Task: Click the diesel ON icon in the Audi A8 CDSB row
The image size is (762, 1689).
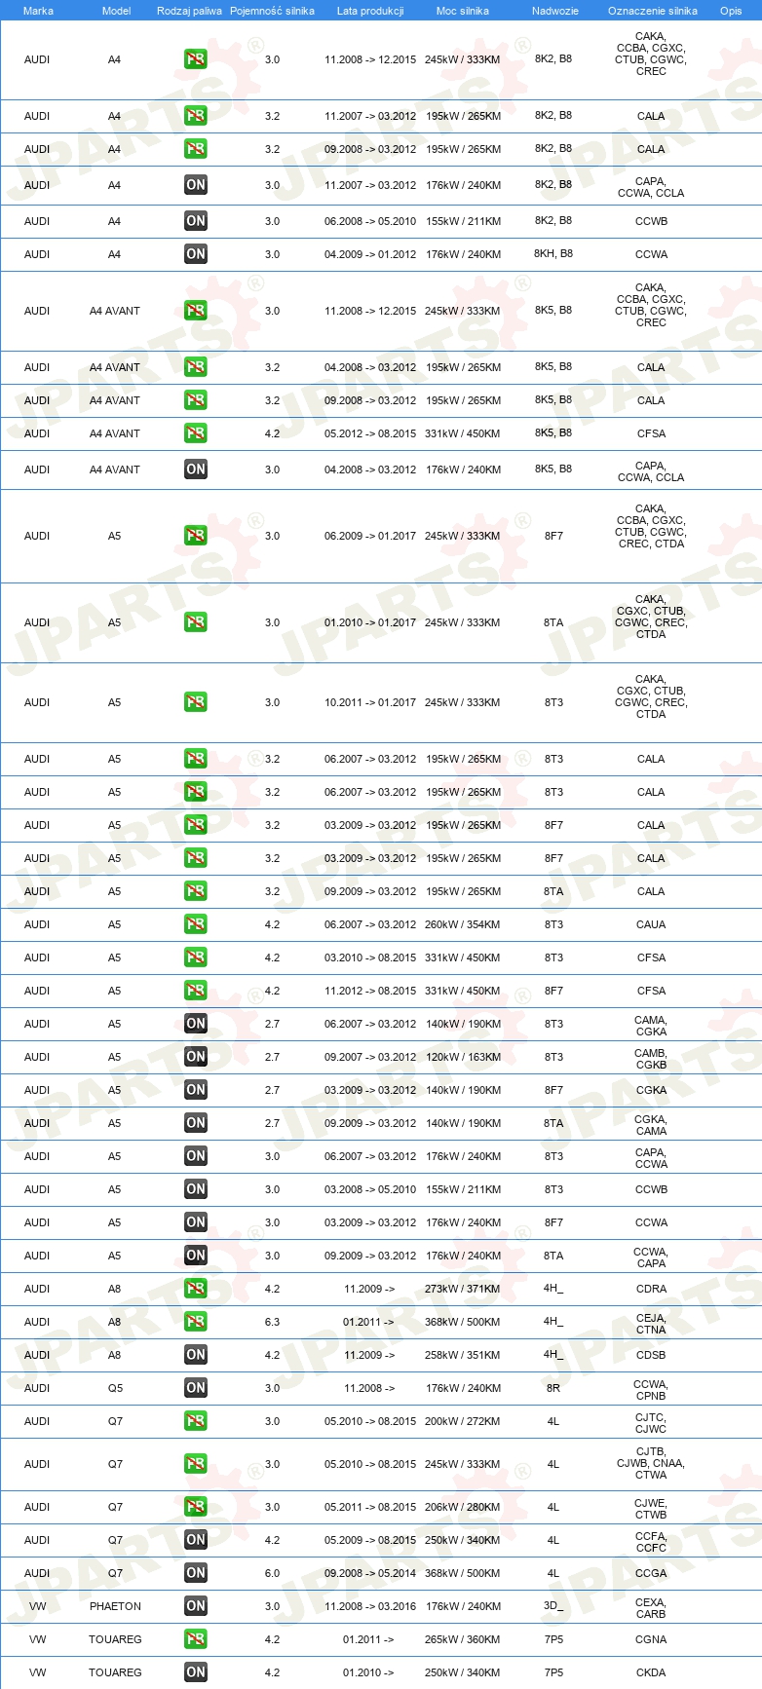Action: tap(196, 1355)
